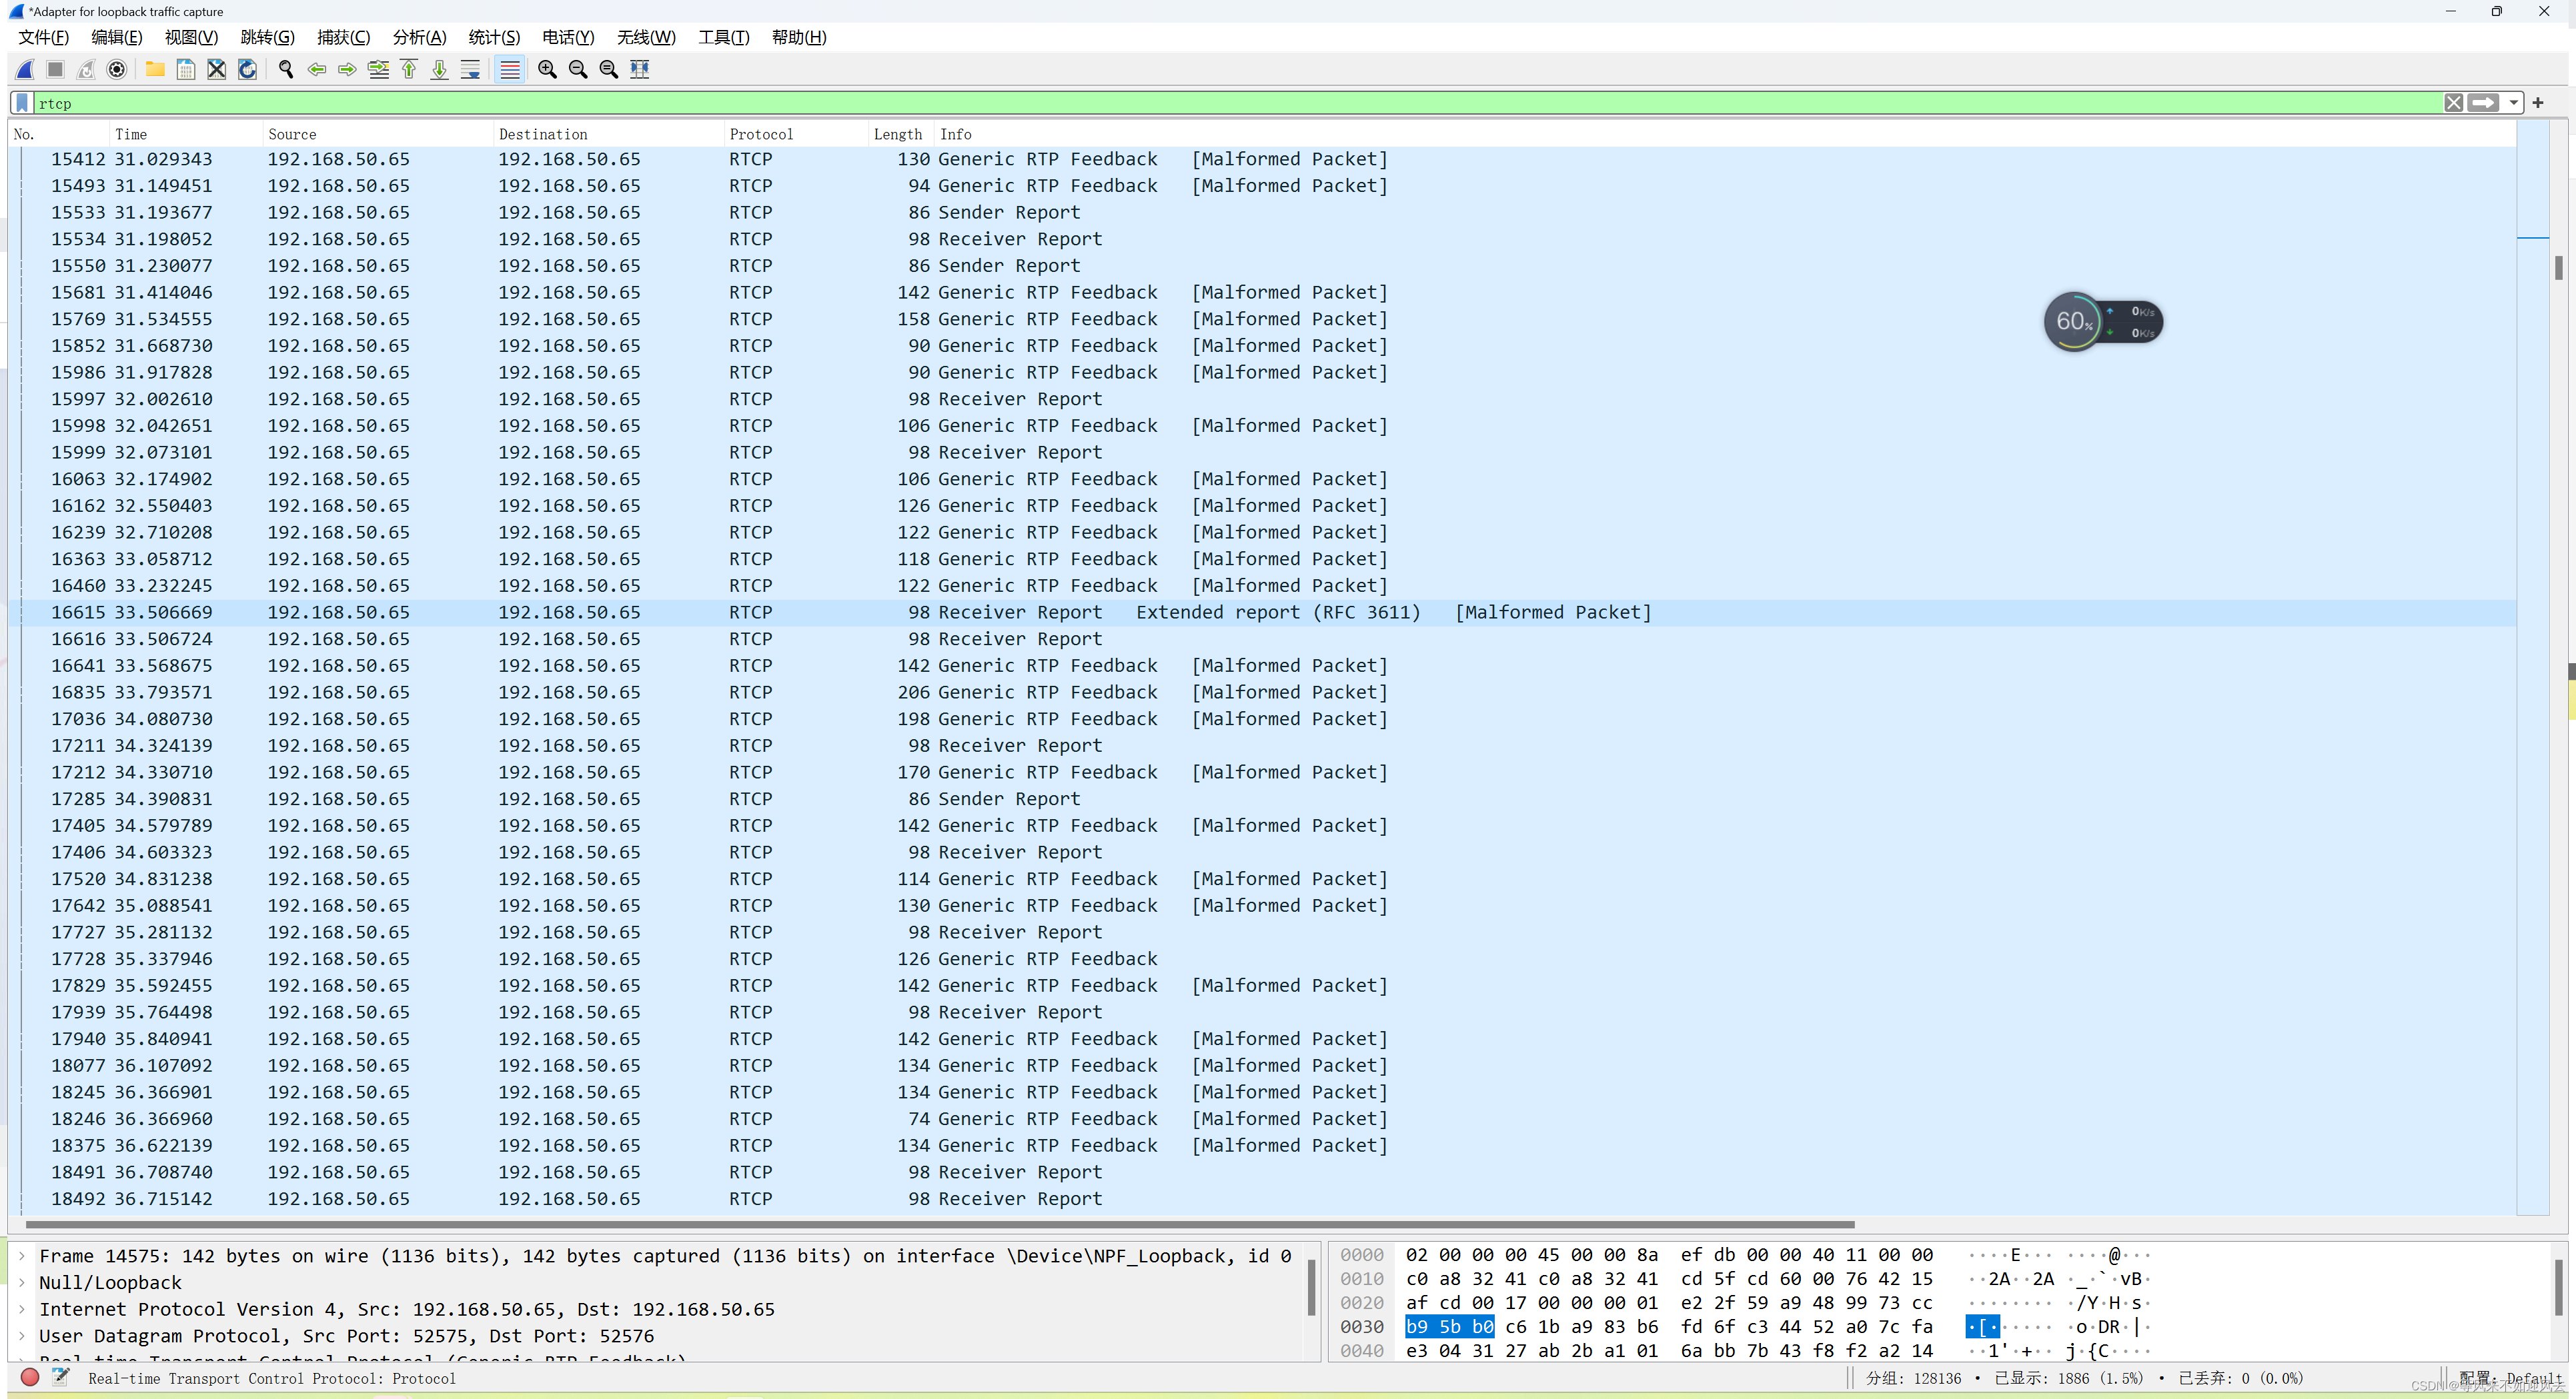Expand the User Datagram Protocol node

[22, 1336]
